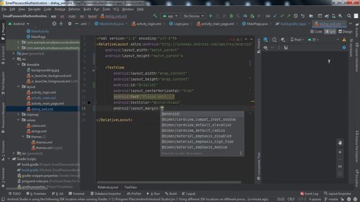The height and width of the screenshot is (202, 360).
Task: Open the Profiler tool window
Action: [134, 194]
